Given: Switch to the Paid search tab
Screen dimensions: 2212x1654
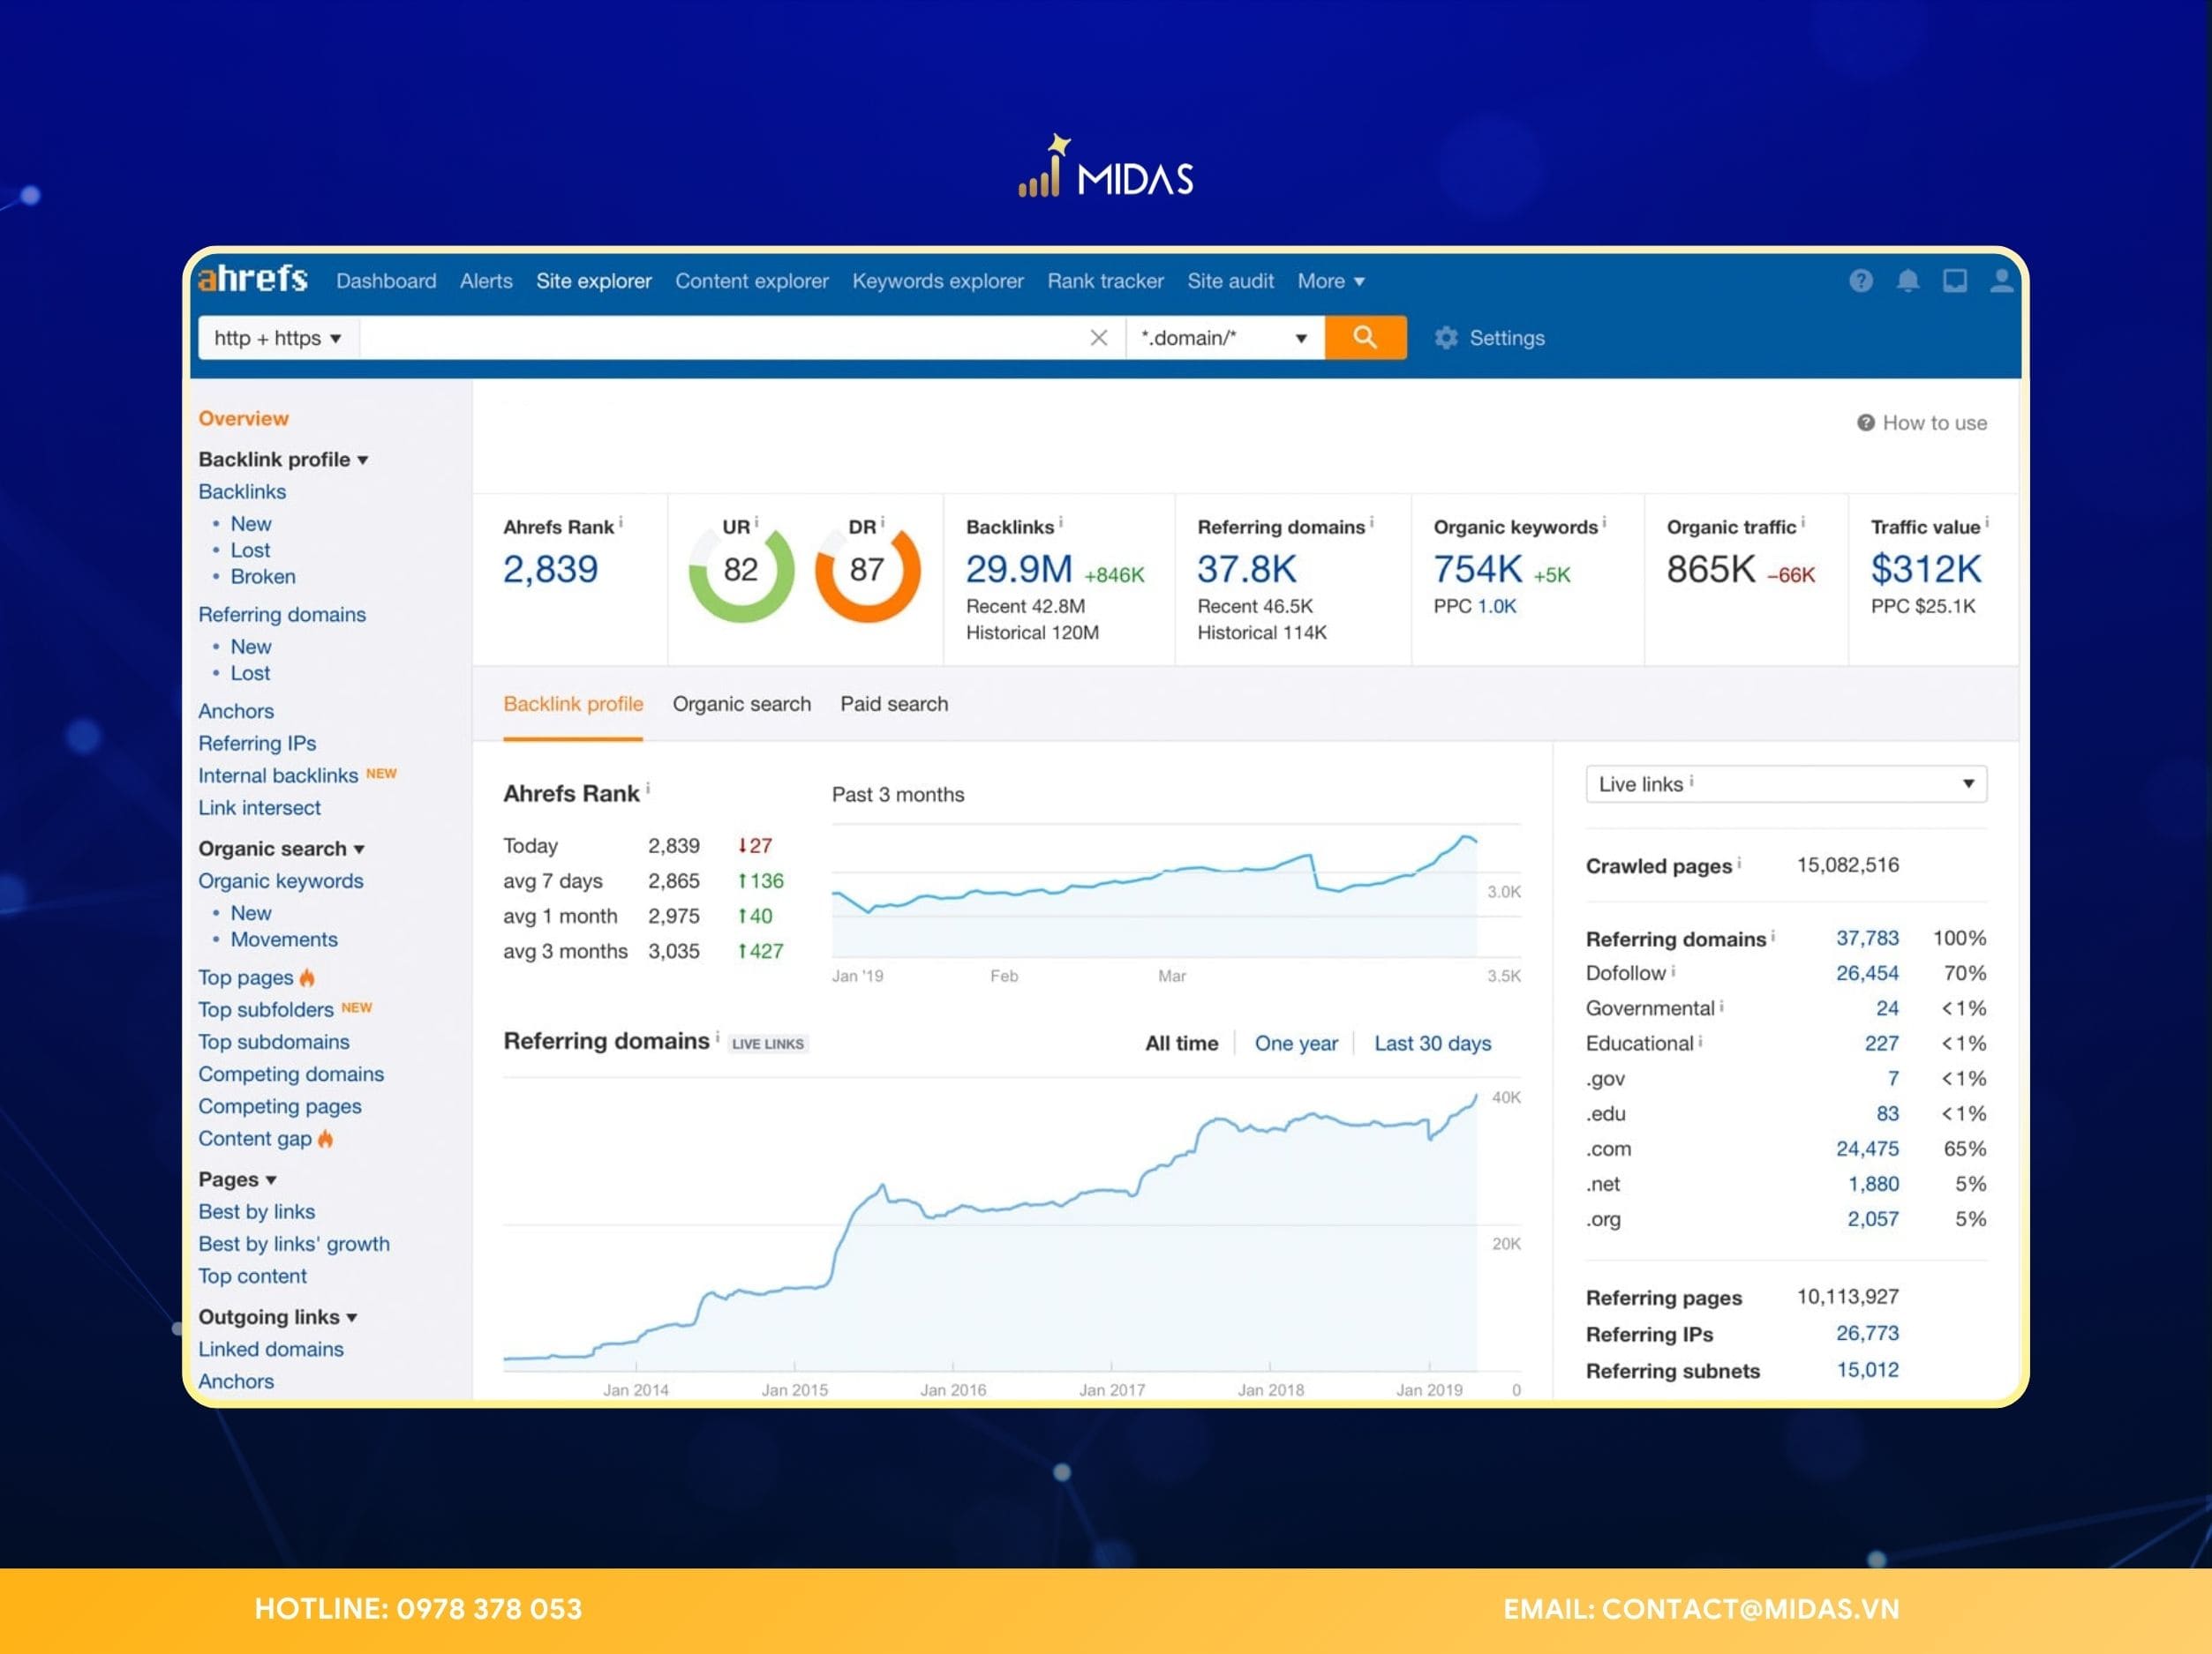Looking at the screenshot, I should tap(894, 704).
